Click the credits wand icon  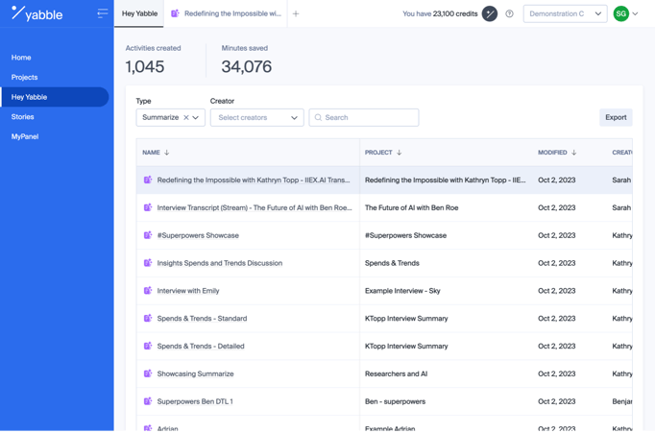[490, 13]
